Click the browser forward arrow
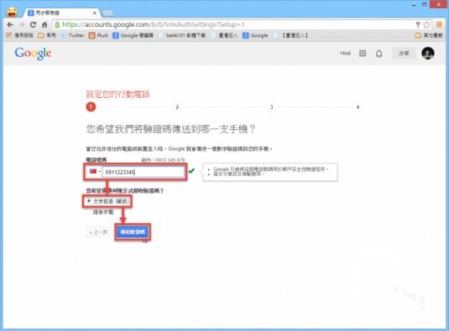 22,25
